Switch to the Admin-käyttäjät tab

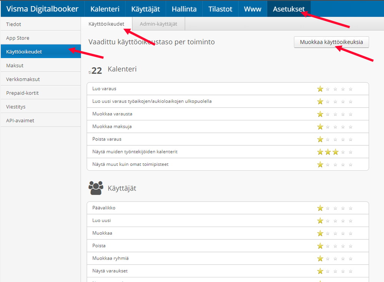tap(158, 24)
